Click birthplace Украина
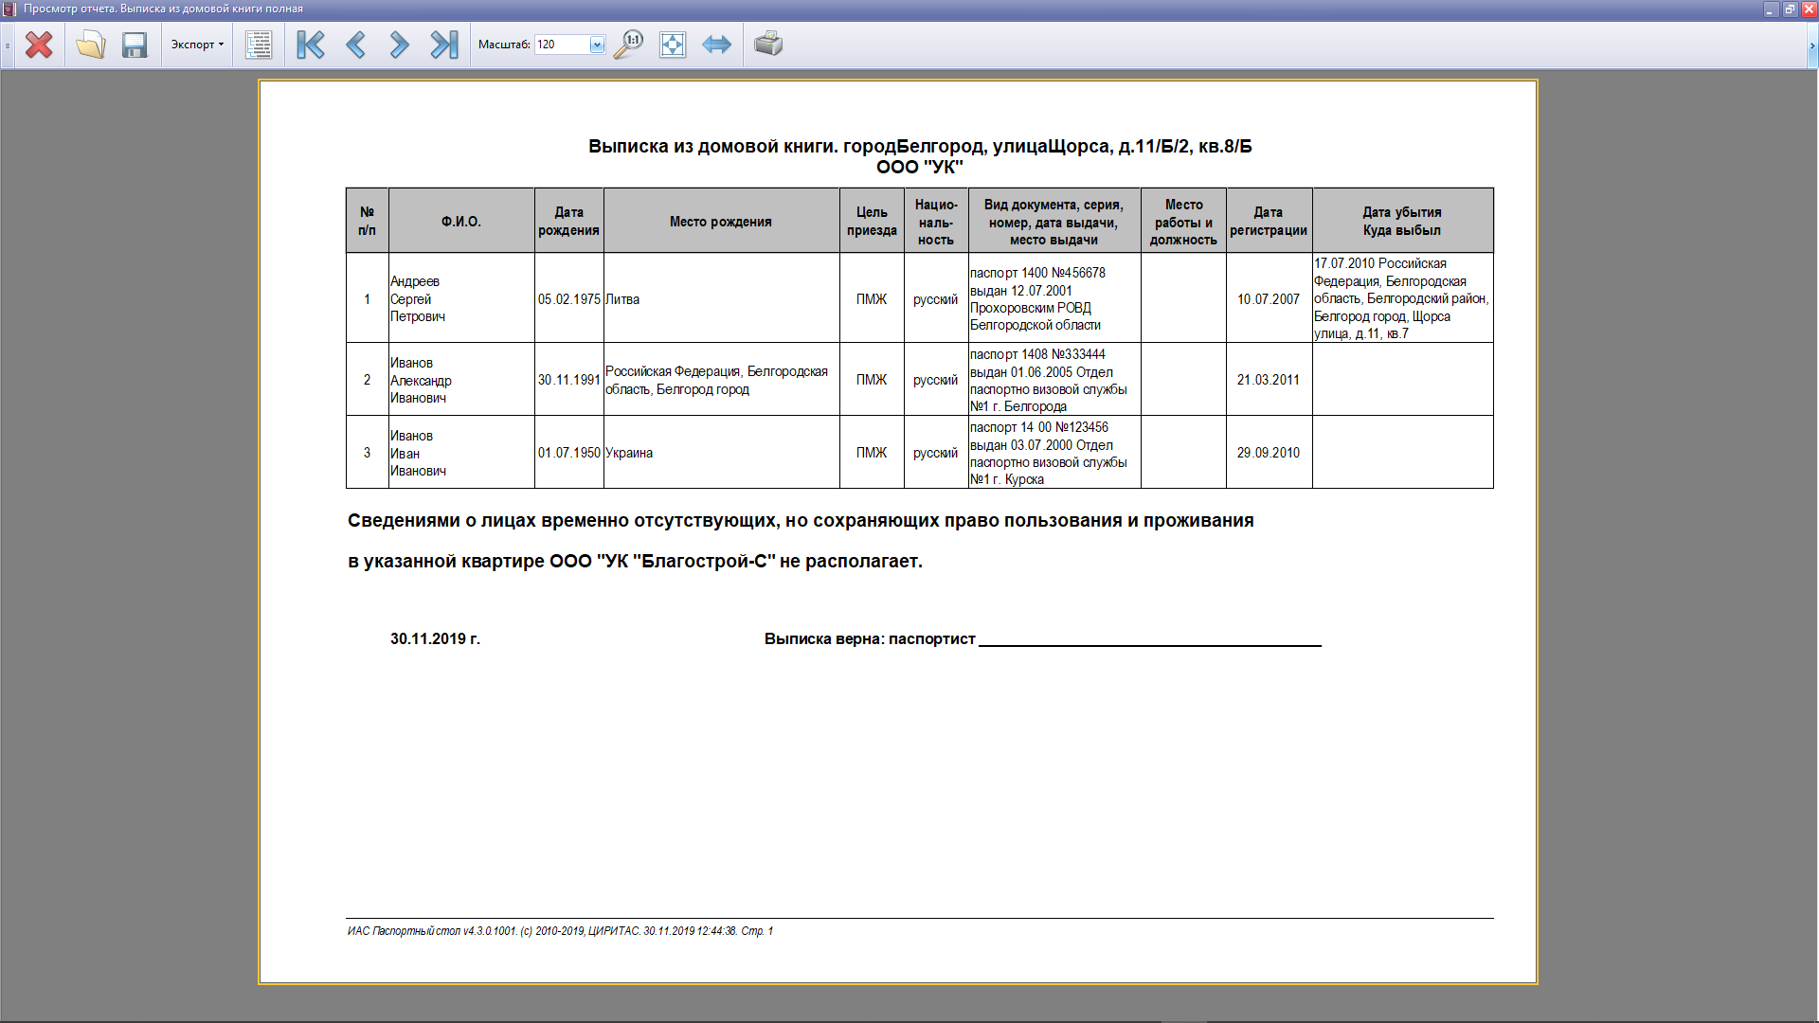Viewport: 1819px width, 1023px height. [x=629, y=453]
